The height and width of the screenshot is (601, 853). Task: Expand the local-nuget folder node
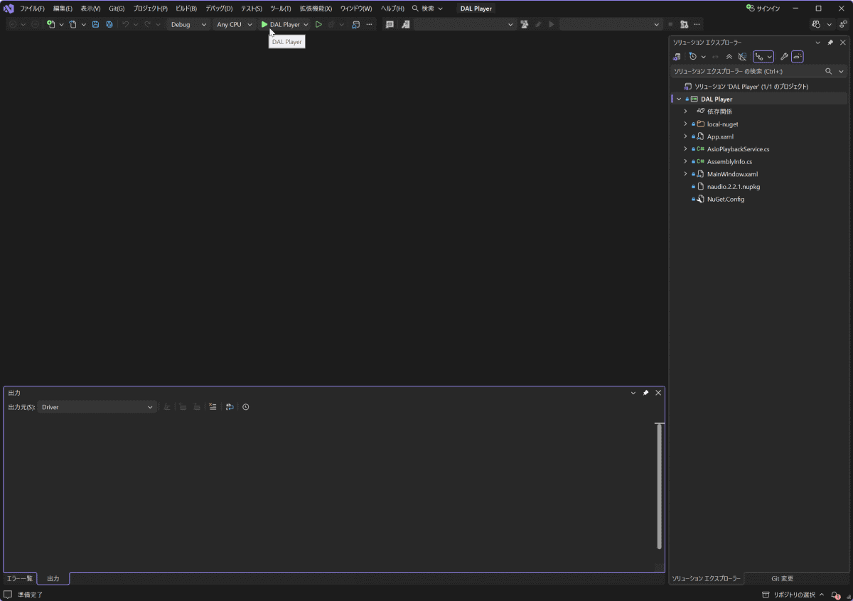coord(685,124)
